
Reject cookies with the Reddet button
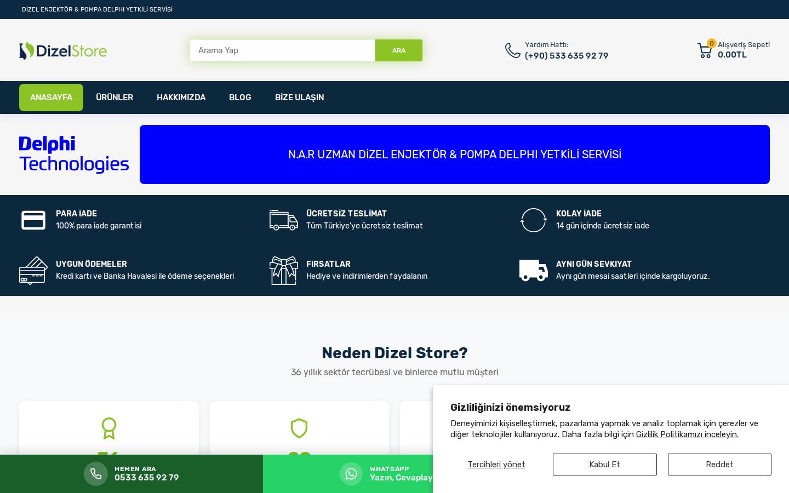click(719, 465)
